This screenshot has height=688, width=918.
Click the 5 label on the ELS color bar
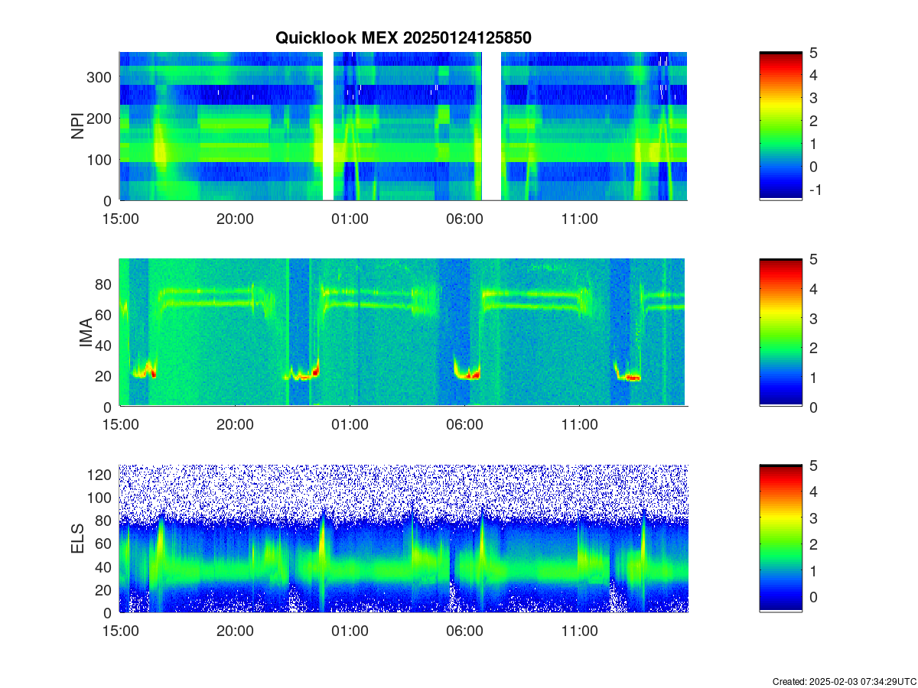(814, 466)
